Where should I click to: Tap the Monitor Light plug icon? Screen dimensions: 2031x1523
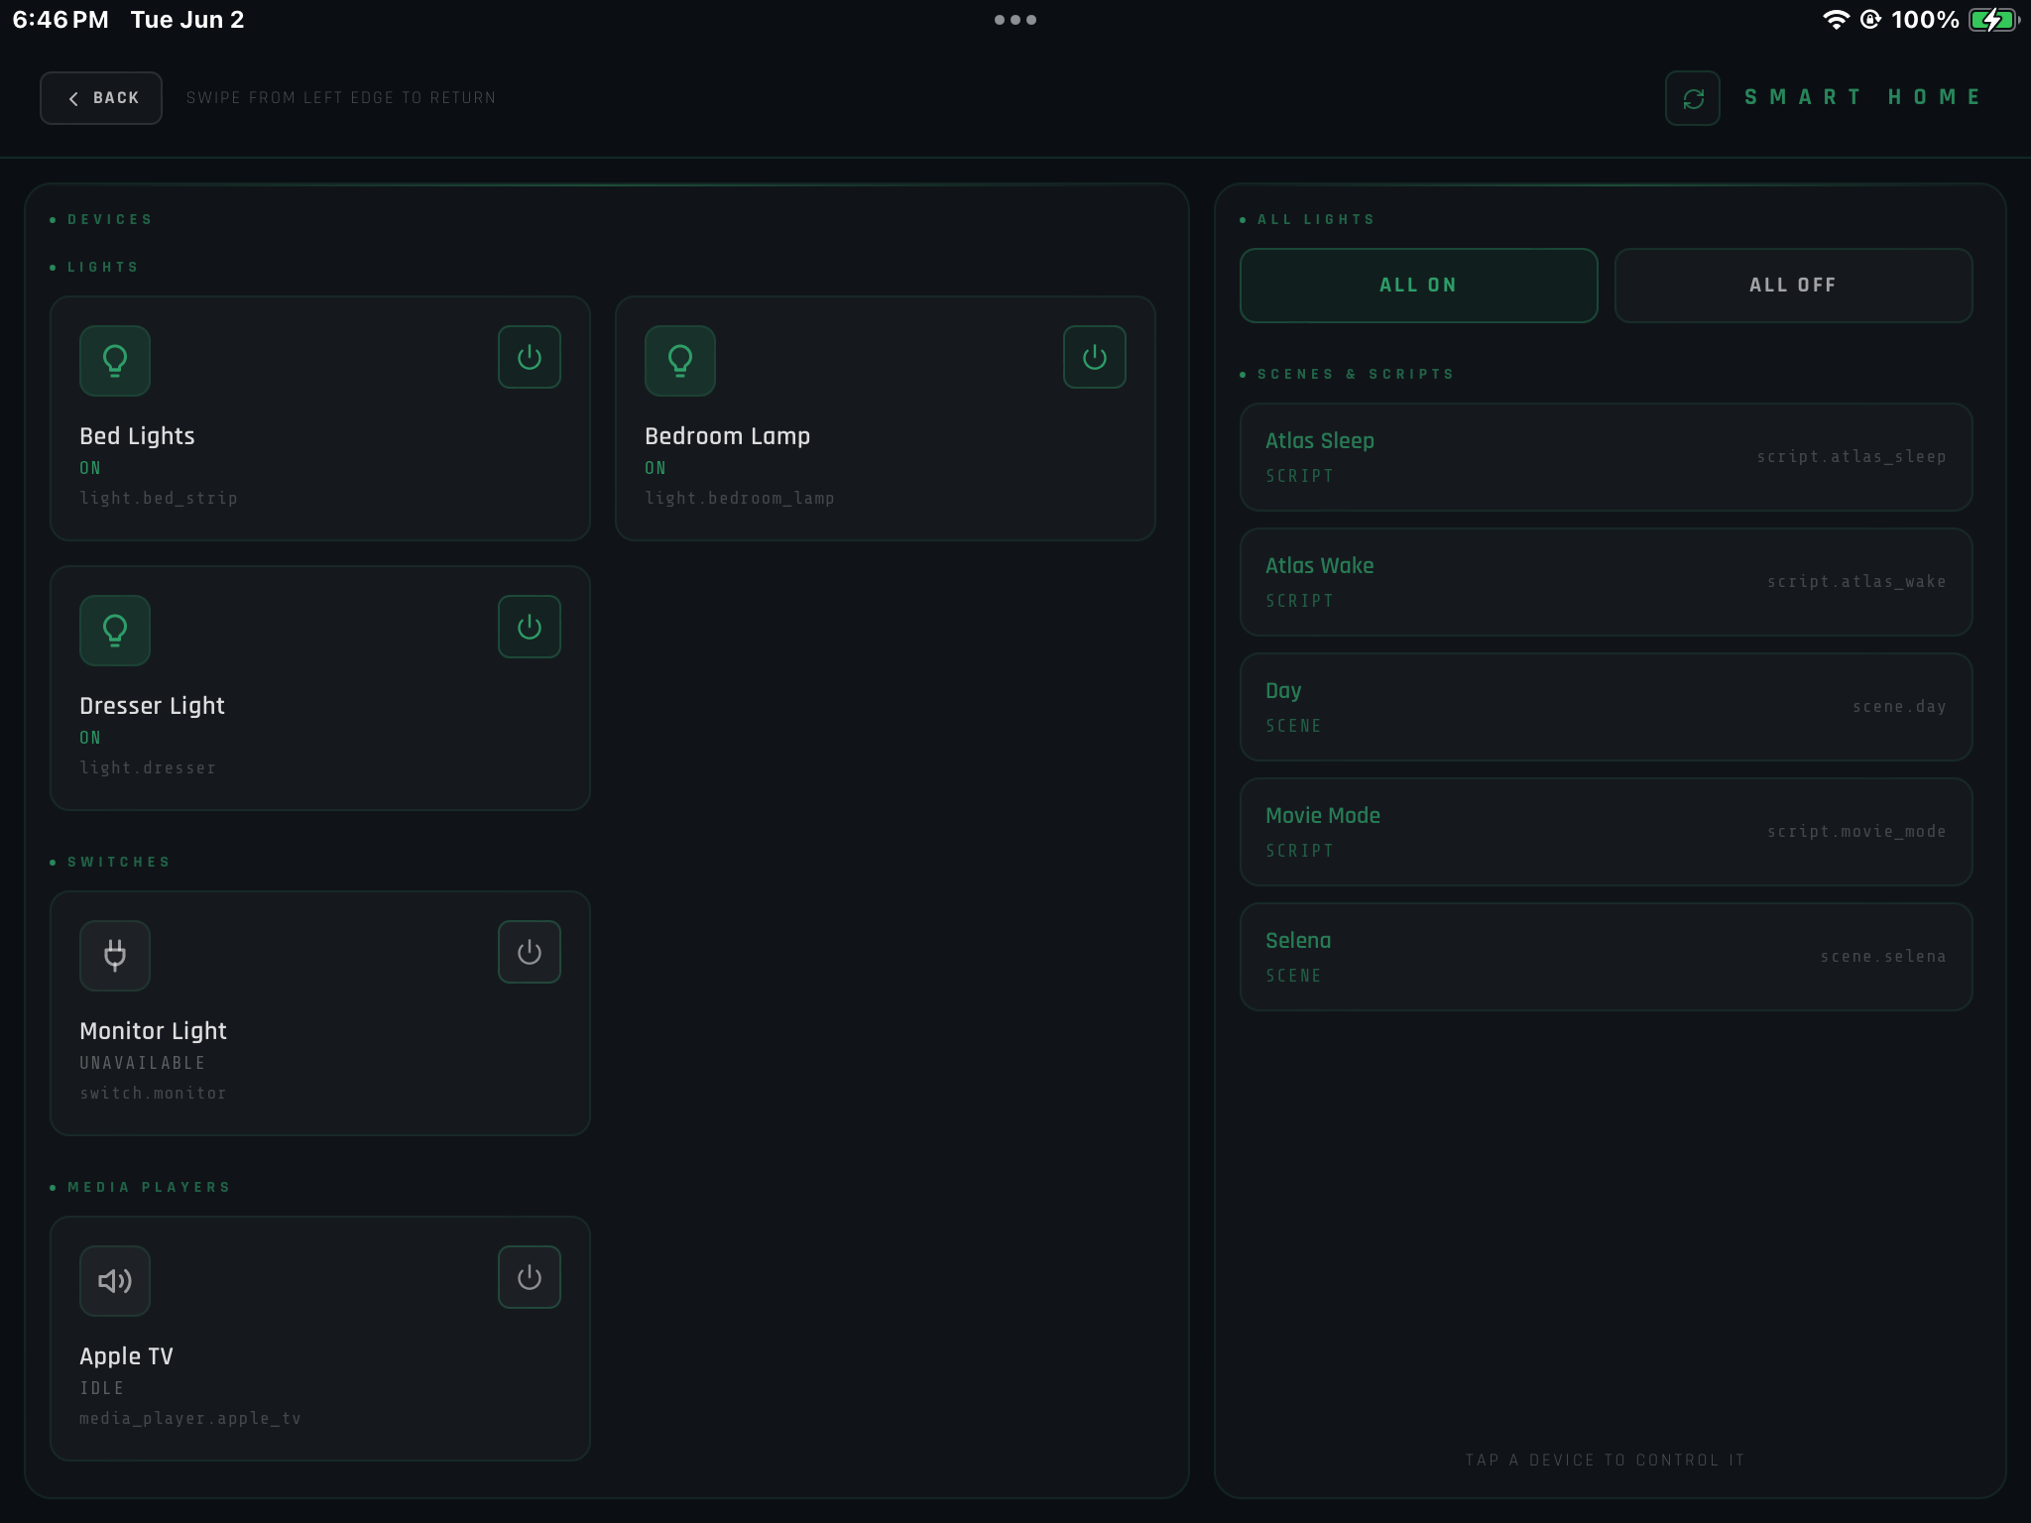click(115, 955)
